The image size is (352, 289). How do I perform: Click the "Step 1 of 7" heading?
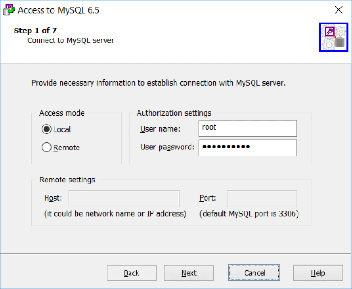[35, 31]
